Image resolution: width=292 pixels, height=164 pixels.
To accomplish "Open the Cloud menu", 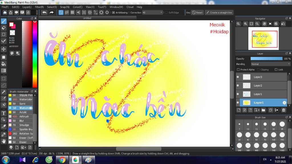I will pyautogui.click(x=130, y=7).
